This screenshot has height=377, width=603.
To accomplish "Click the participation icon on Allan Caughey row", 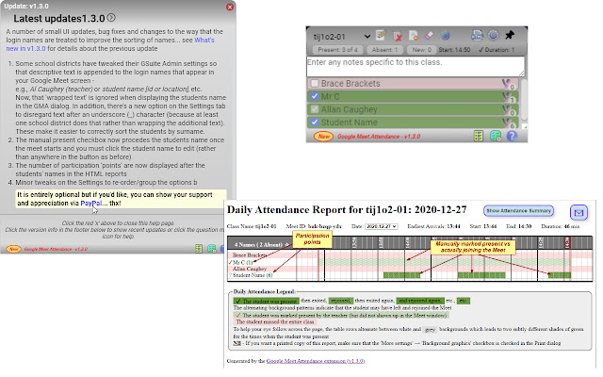I will 508,110.
